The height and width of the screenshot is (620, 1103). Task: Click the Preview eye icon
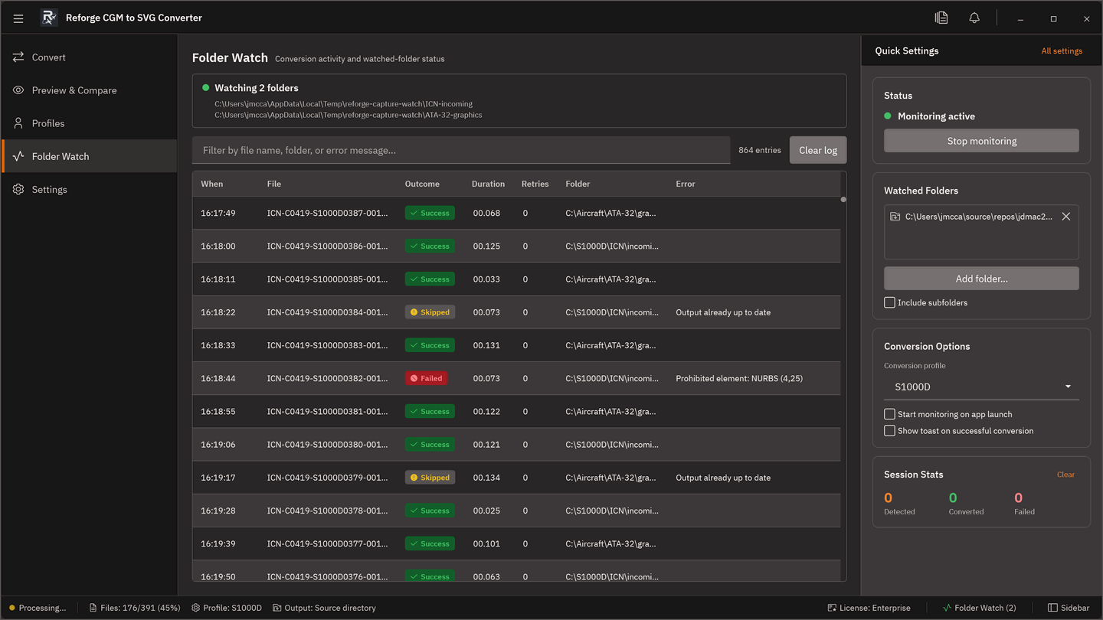tap(18, 90)
